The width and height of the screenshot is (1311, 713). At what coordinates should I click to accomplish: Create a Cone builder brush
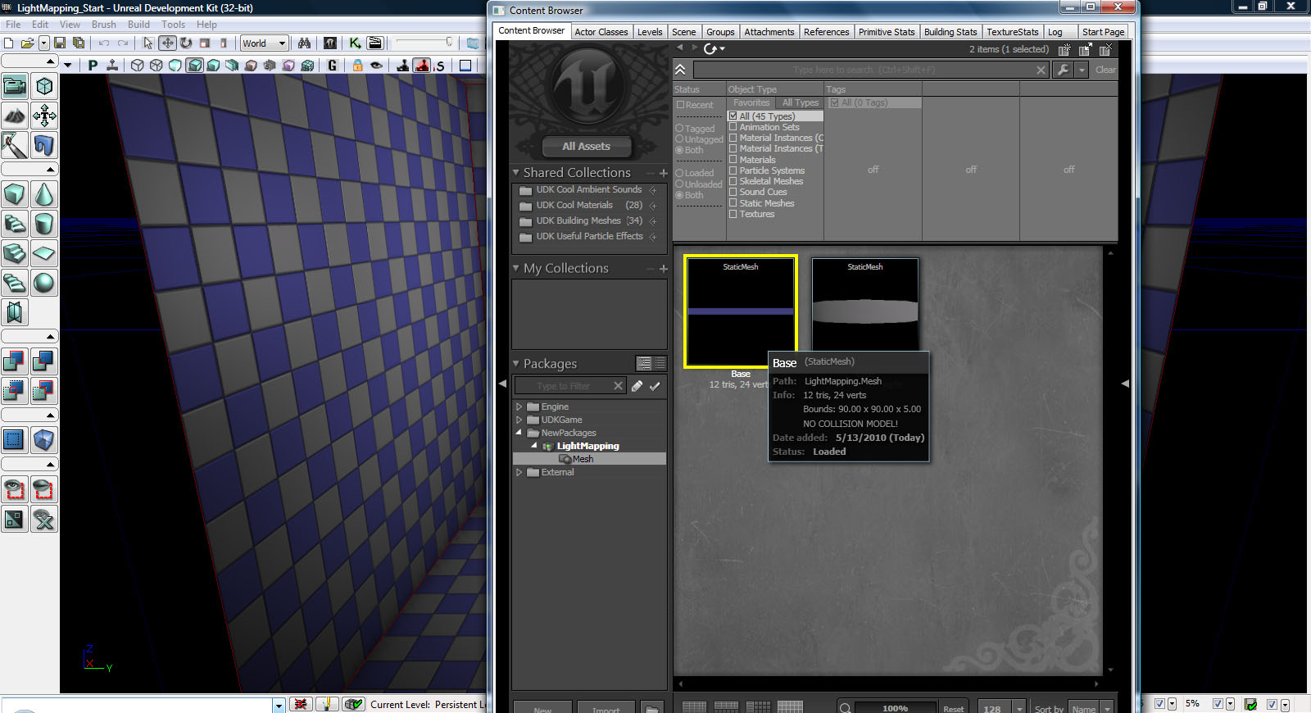coord(44,194)
